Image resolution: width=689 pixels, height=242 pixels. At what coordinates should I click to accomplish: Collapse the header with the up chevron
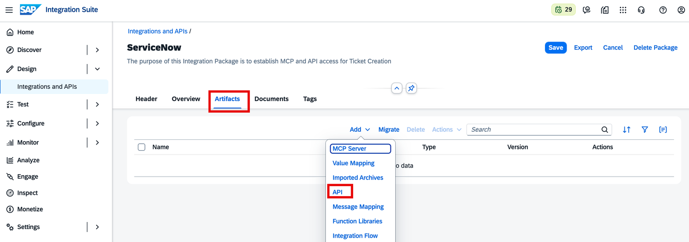397,88
